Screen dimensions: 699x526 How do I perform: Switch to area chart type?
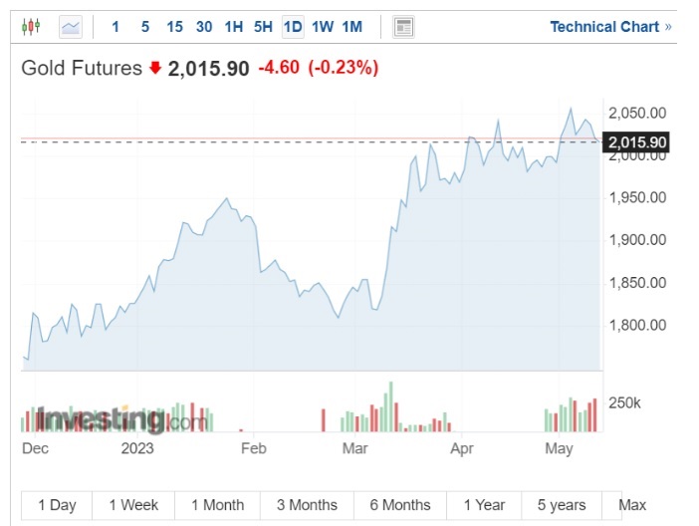pyautogui.click(x=70, y=27)
